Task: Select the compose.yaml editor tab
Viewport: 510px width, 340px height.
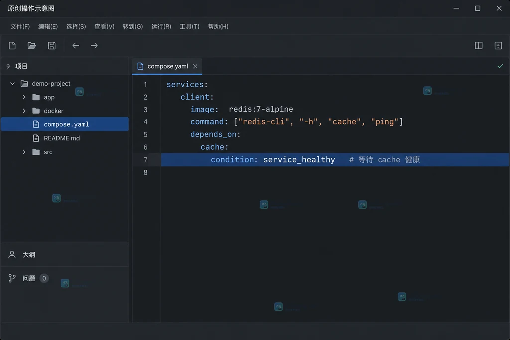Action: [167, 66]
